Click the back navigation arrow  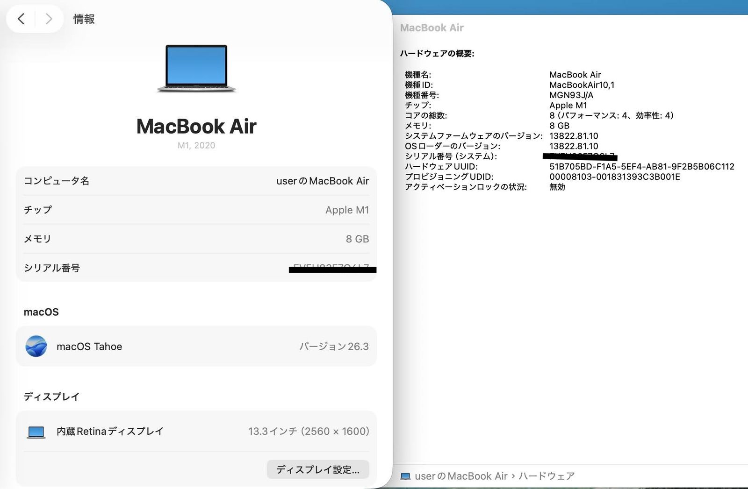pos(21,19)
